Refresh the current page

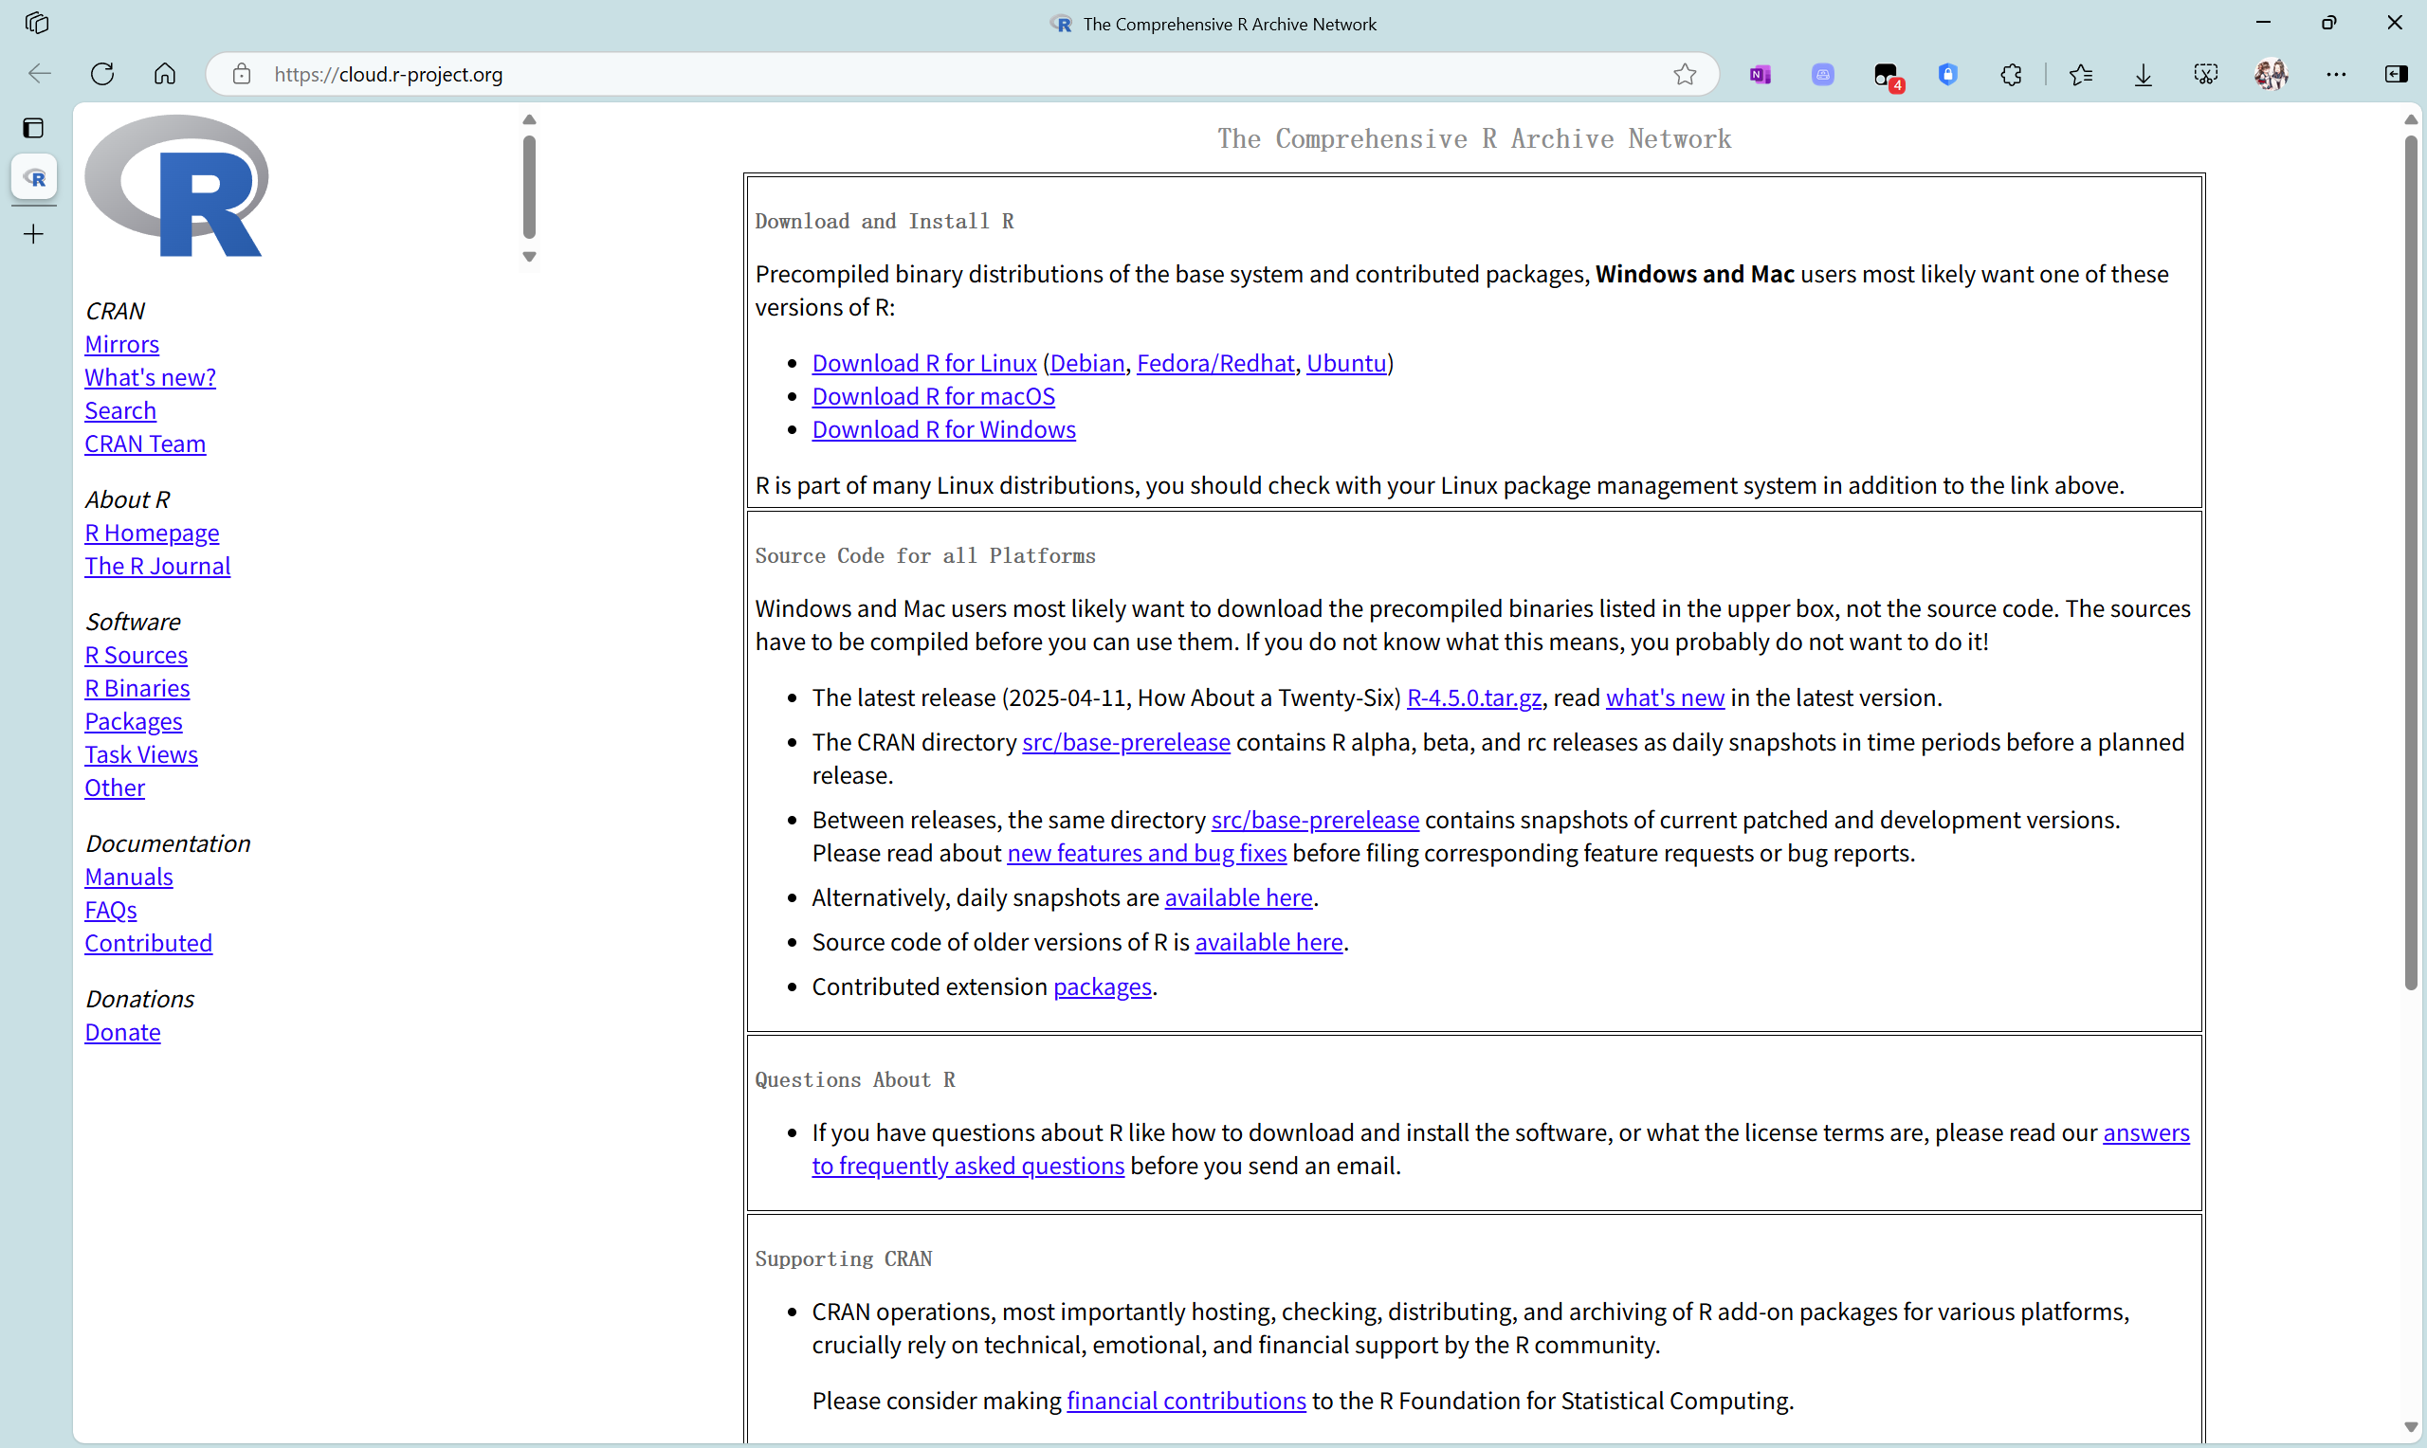(102, 74)
